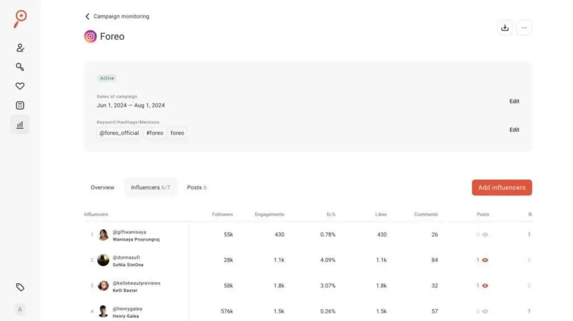Click the Add influencers button
The height and width of the screenshot is (321, 573).
pos(501,188)
